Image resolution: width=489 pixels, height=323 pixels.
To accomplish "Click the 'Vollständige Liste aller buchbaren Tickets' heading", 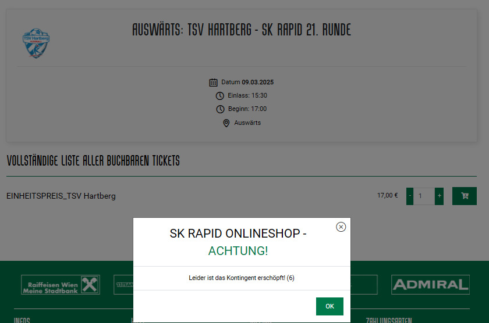I will tap(93, 160).
